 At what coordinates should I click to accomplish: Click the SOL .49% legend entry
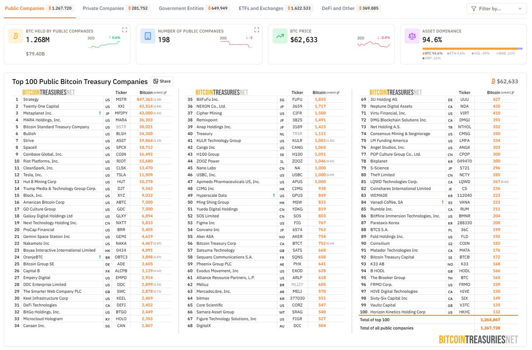click(x=481, y=53)
